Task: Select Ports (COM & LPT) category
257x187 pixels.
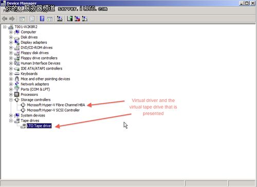Action: click(x=35, y=89)
